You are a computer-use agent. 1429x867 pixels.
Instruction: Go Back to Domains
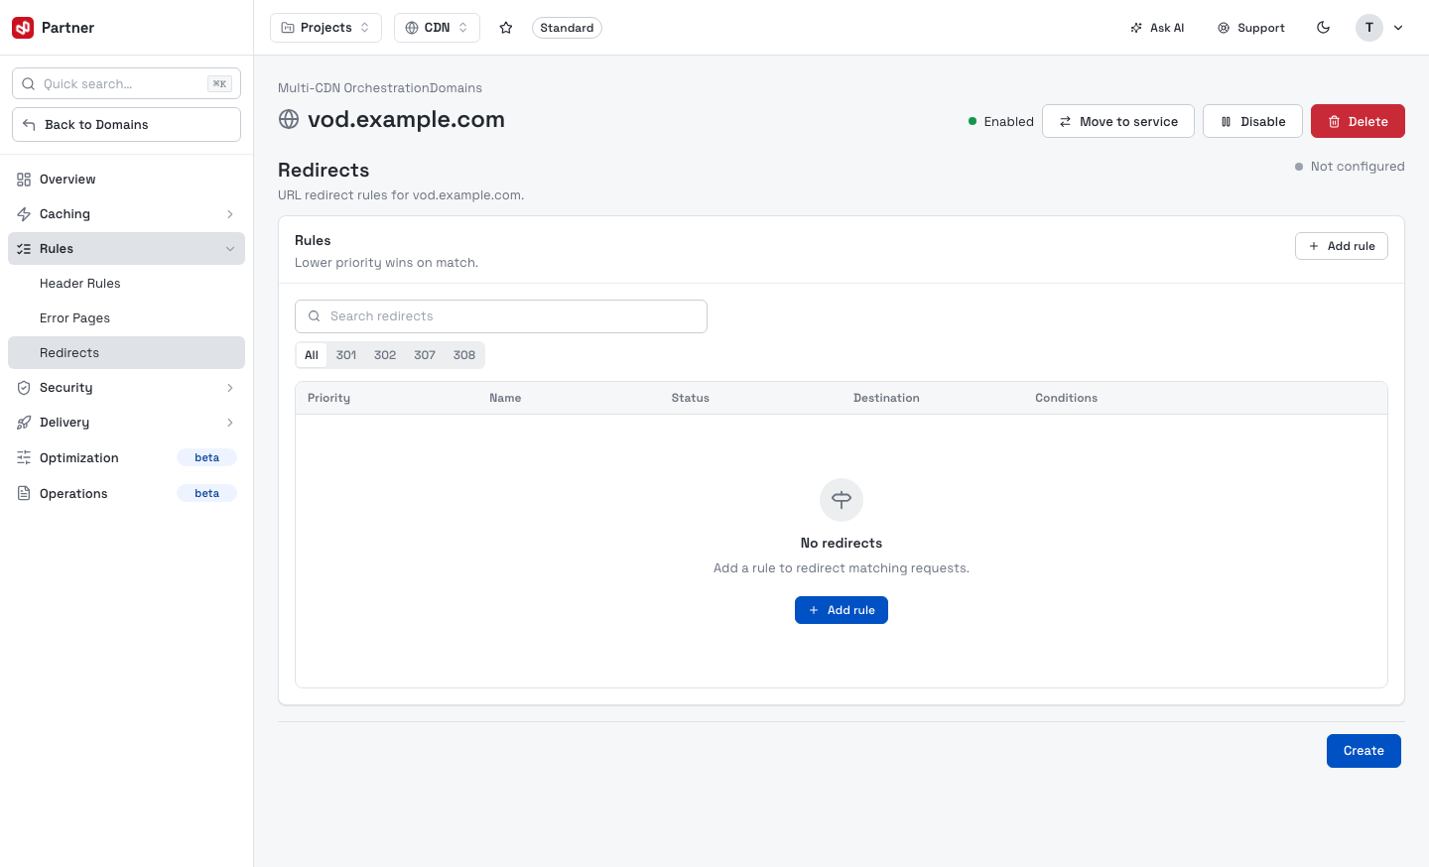click(126, 124)
